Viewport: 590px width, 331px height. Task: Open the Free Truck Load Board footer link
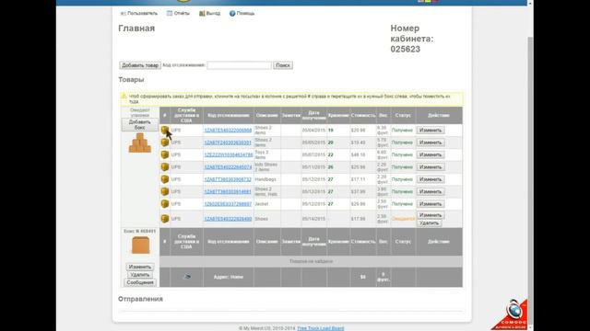(321, 328)
